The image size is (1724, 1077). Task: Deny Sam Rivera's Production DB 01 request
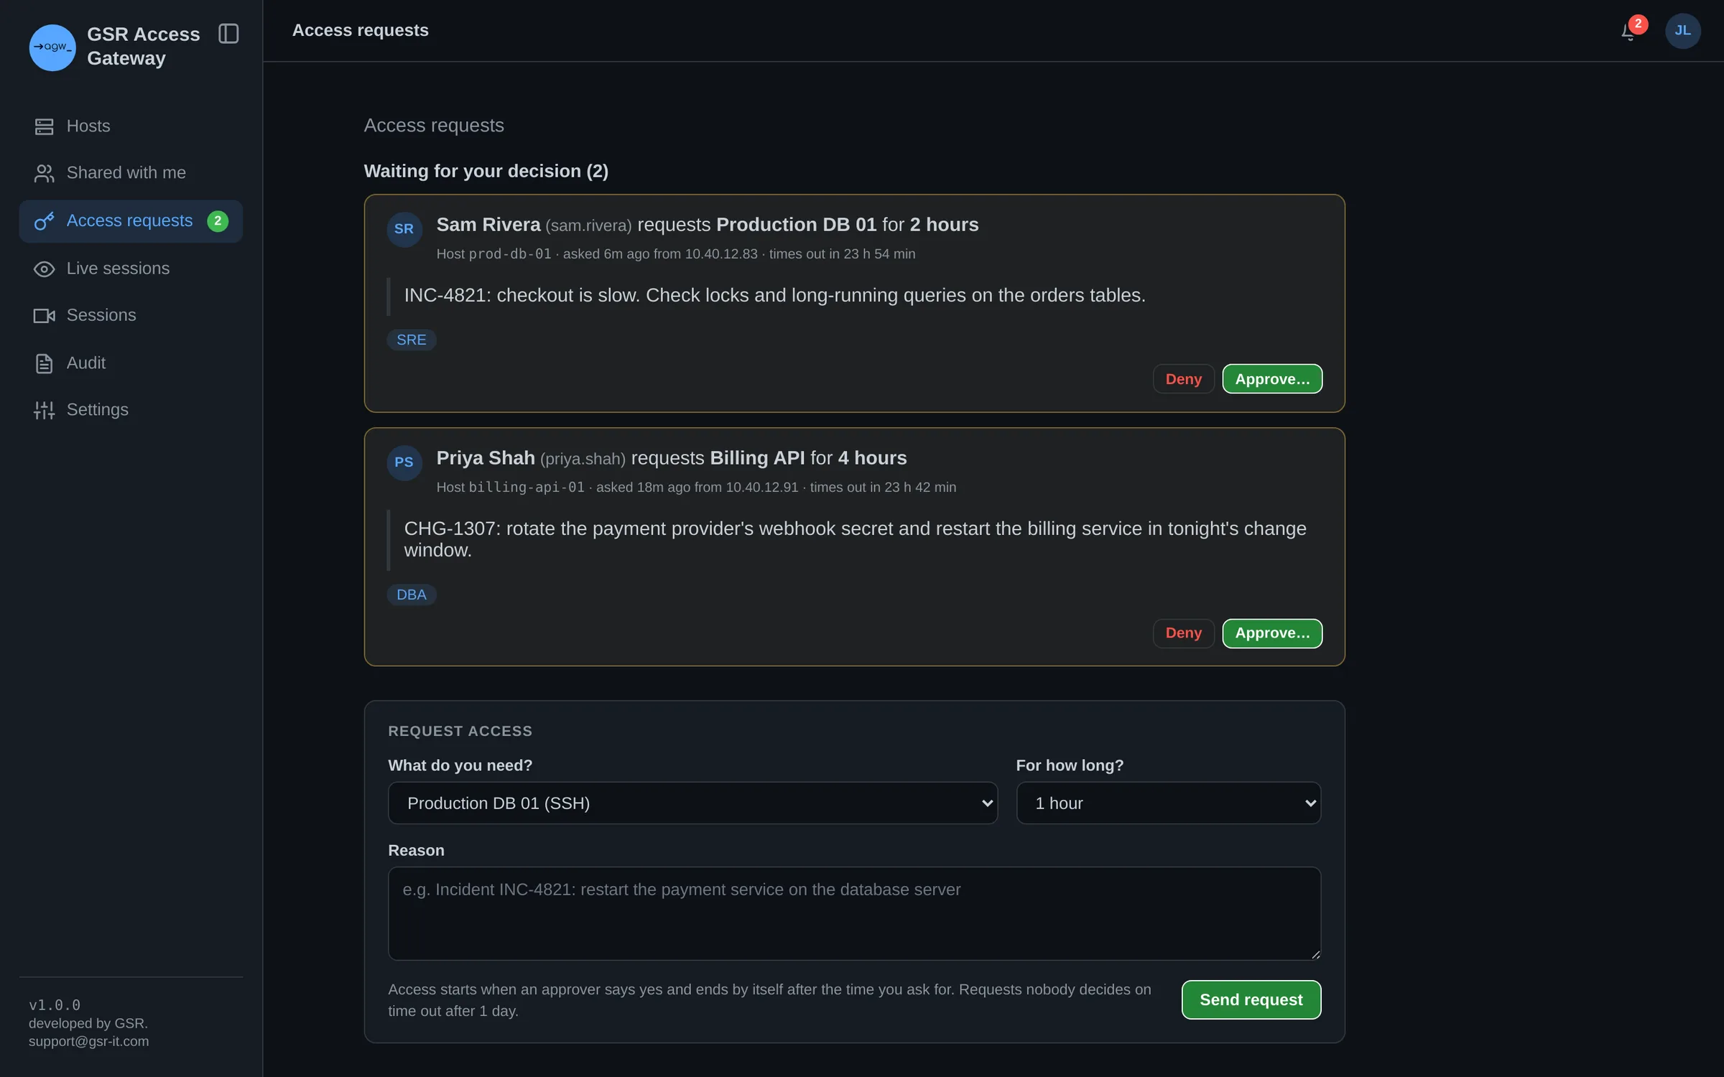click(x=1183, y=379)
